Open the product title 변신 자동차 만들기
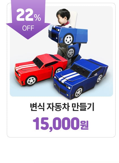The width and height of the screenshot is (119, 163). tap(62, 107)
